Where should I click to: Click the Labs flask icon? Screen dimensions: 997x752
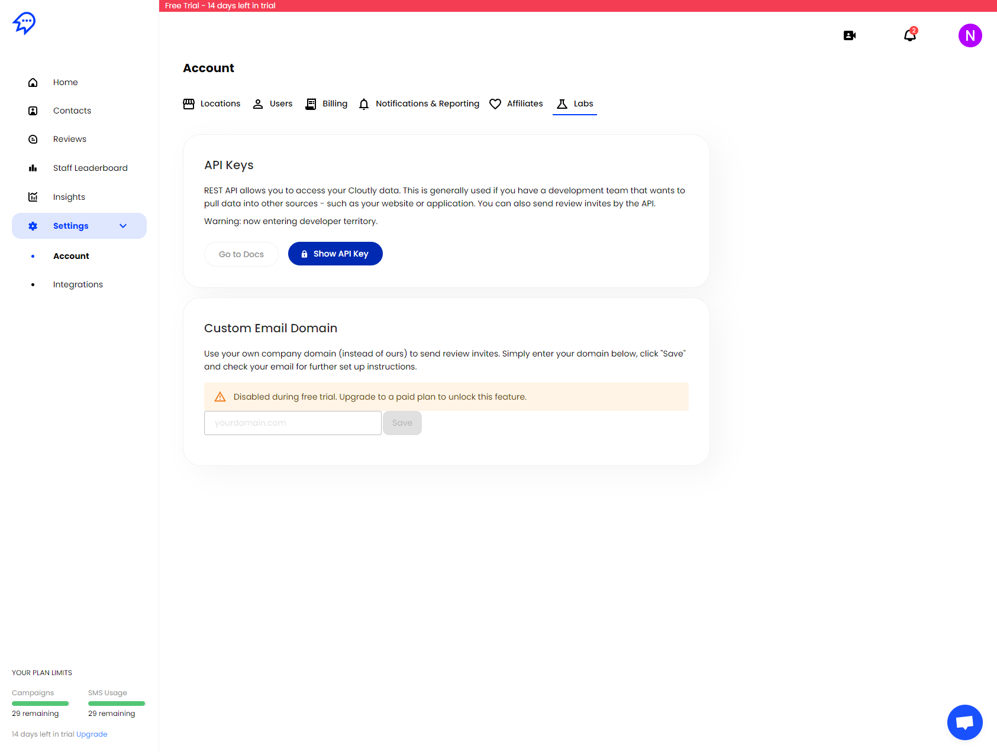[x=562, y=104]
